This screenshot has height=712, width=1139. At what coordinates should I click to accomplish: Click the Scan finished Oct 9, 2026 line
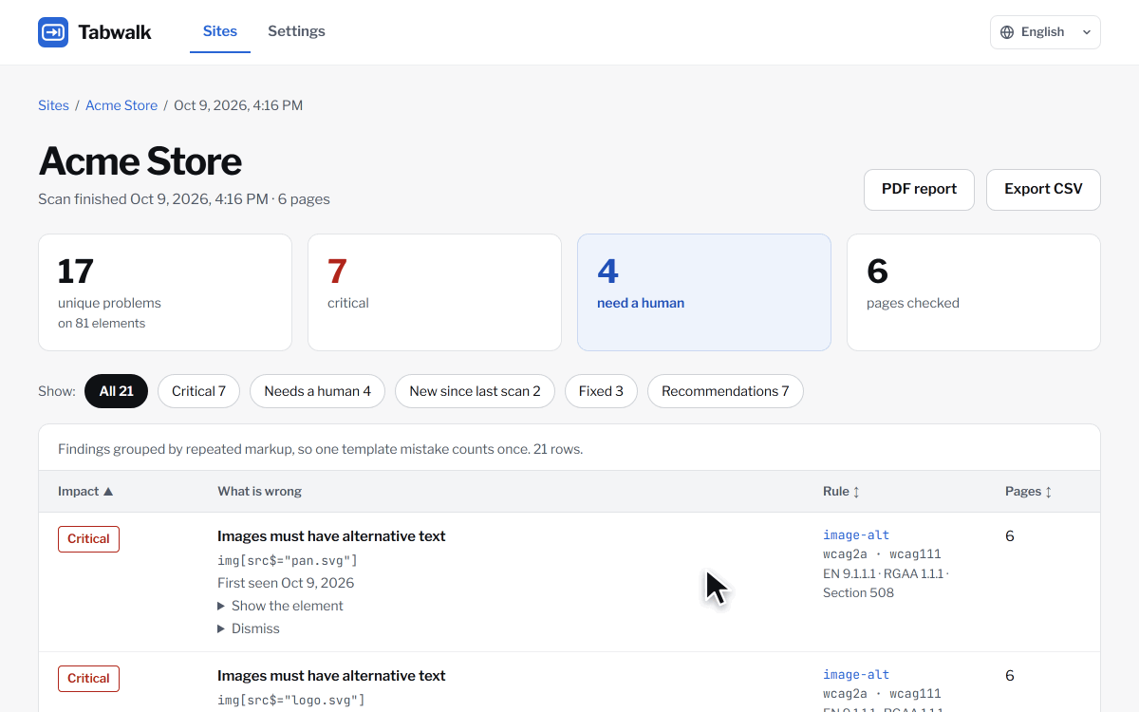184,199
